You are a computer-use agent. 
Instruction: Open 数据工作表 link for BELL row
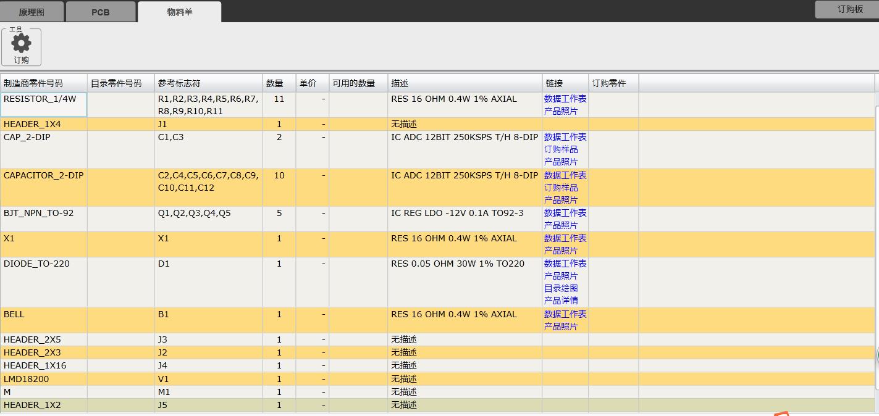pyautogui.click(x=565, y=314)
